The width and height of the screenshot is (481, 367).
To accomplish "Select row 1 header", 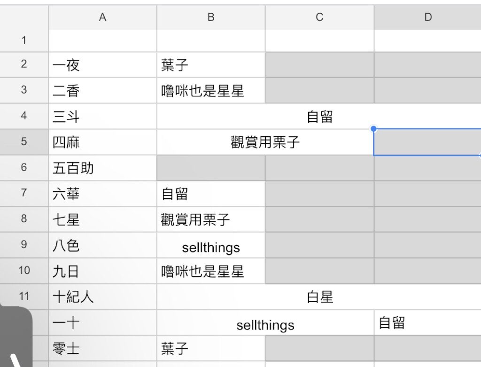I will pyautogui.click(x=24, y=40).
